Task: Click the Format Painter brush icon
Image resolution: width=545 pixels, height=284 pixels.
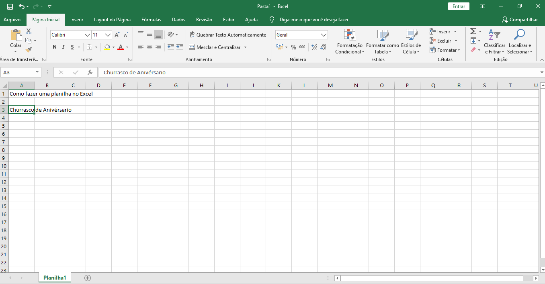Action: pos(28,50)
